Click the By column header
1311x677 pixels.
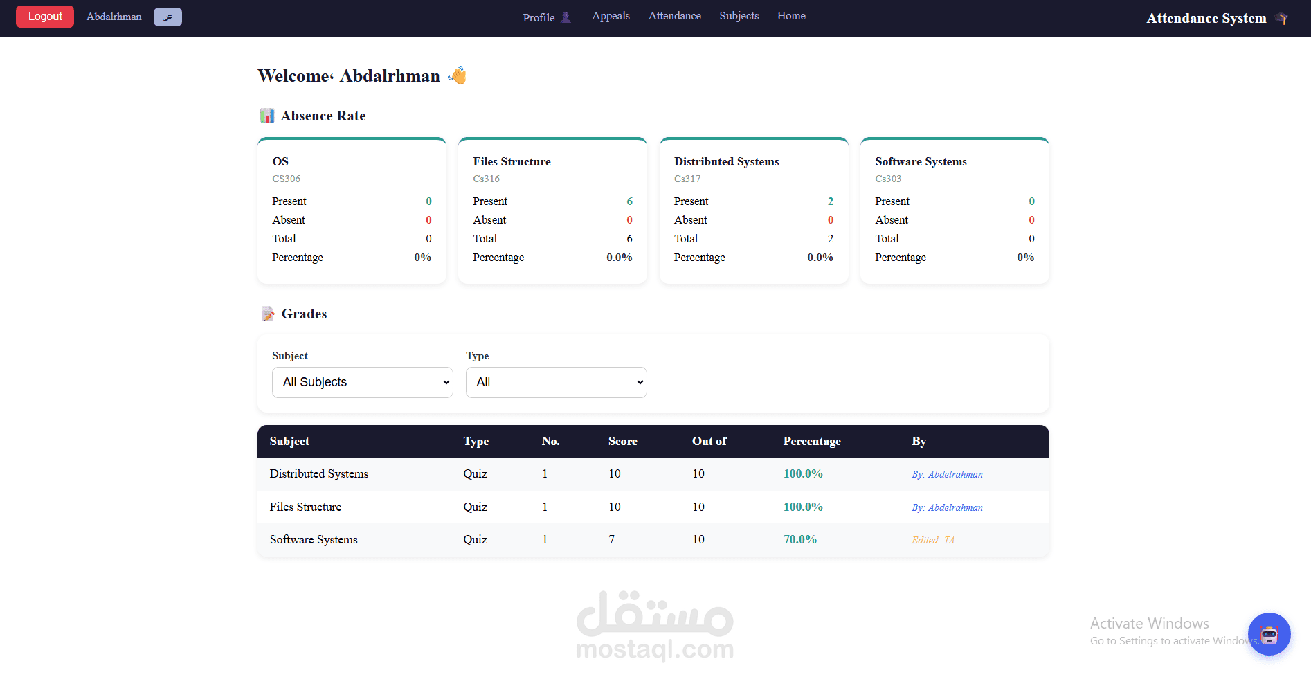919,442
